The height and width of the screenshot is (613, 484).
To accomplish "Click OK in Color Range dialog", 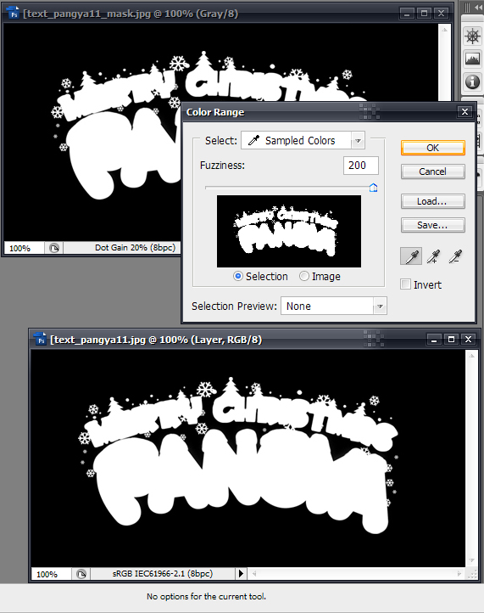I will click(433, 148).
